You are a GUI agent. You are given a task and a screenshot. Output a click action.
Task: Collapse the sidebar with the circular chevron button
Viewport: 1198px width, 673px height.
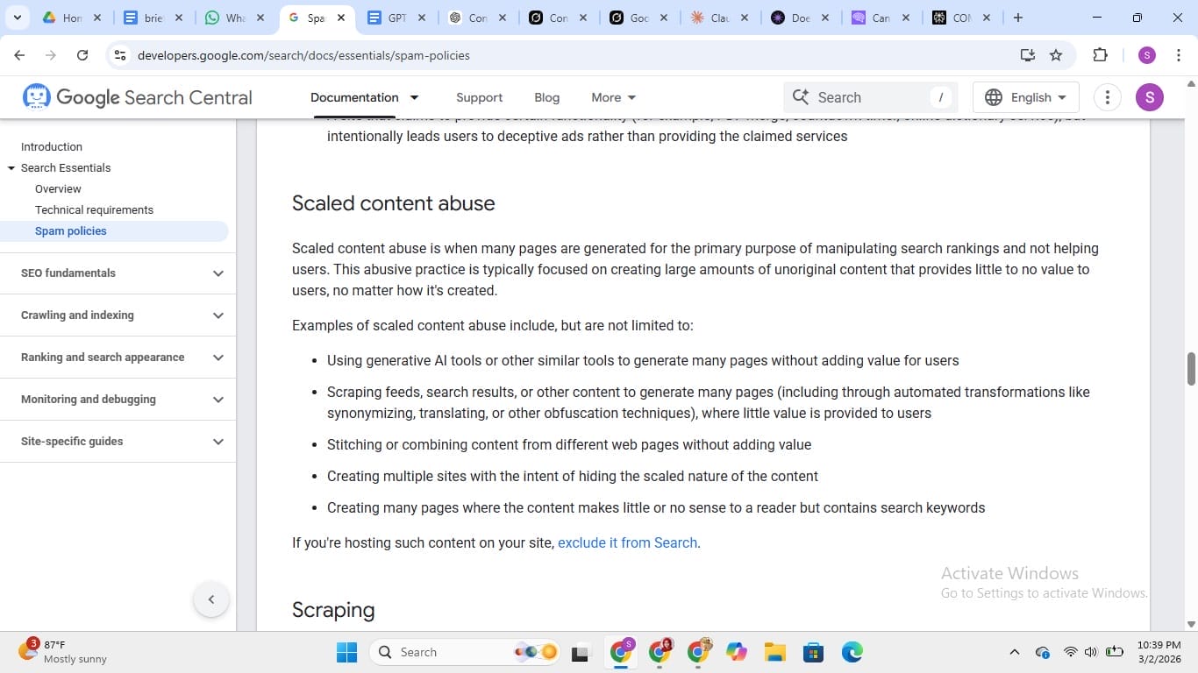coord(211,599)
